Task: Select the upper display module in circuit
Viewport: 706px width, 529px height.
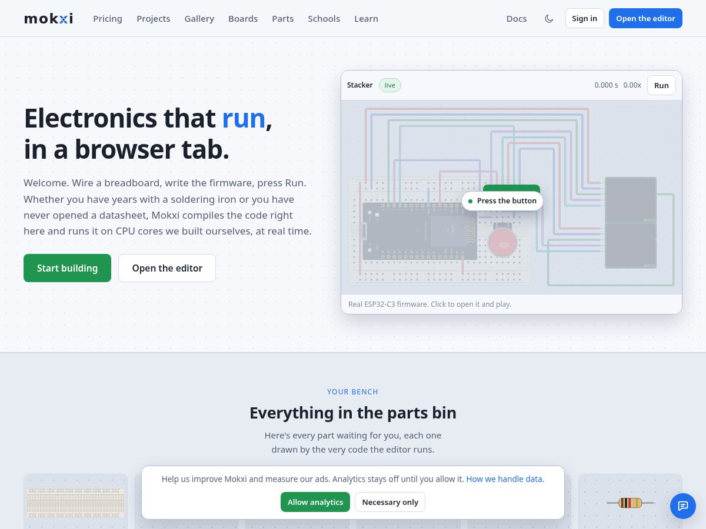Action: click(631, 200)
